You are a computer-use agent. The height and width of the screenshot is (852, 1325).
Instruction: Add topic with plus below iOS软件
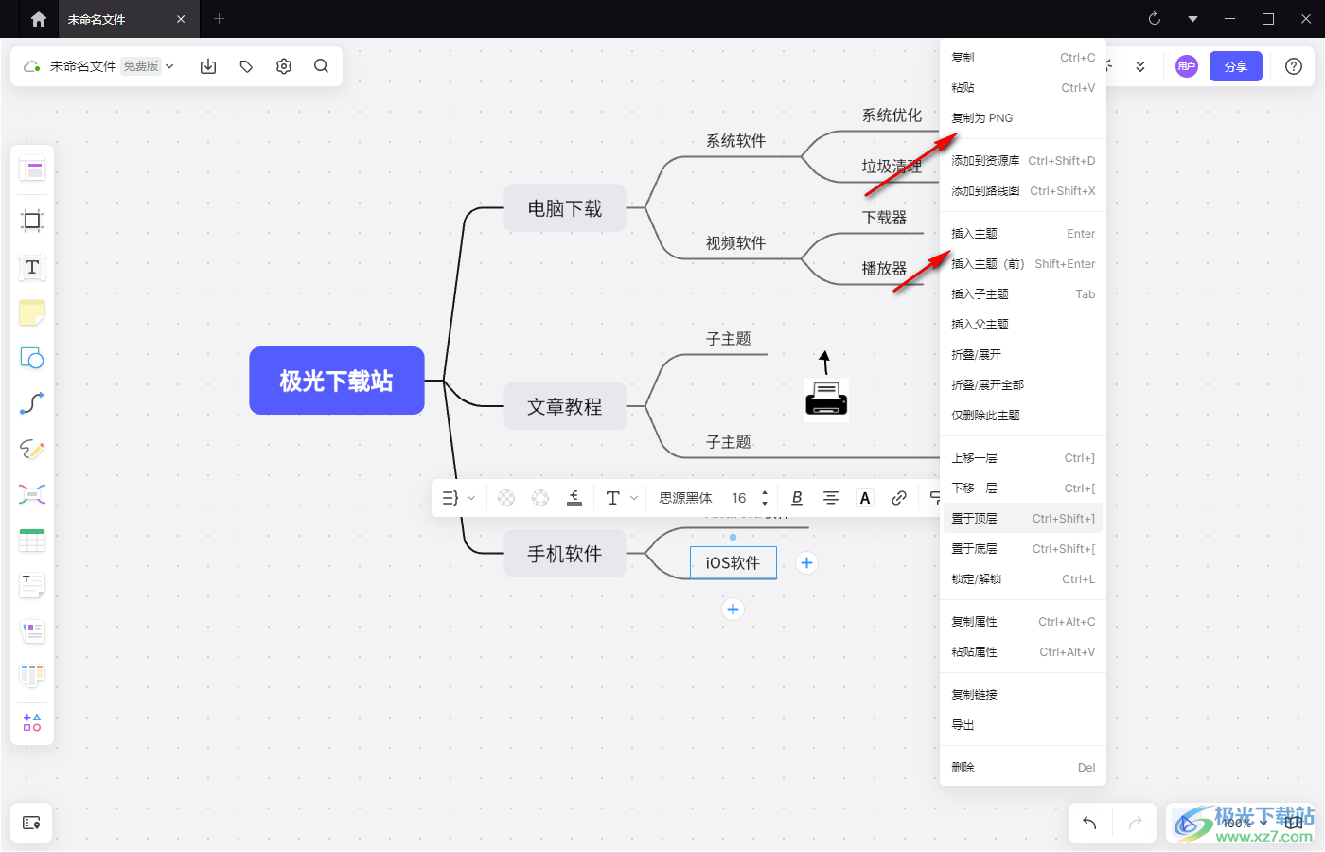733,609
